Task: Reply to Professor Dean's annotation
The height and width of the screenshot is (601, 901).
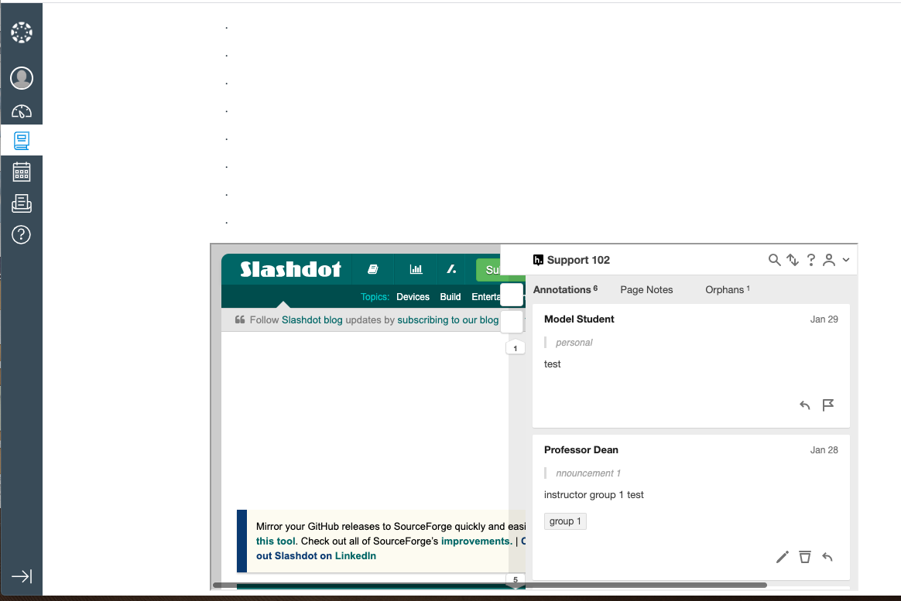Action: 827,557
